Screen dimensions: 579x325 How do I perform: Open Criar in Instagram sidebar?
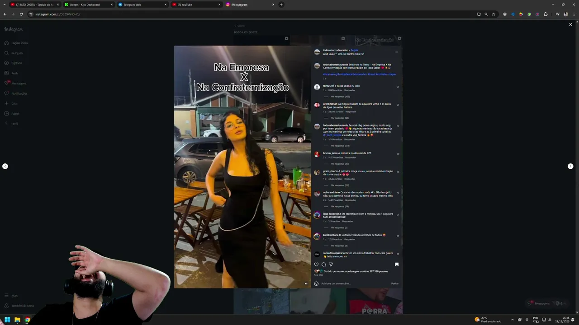click(11, 103)
